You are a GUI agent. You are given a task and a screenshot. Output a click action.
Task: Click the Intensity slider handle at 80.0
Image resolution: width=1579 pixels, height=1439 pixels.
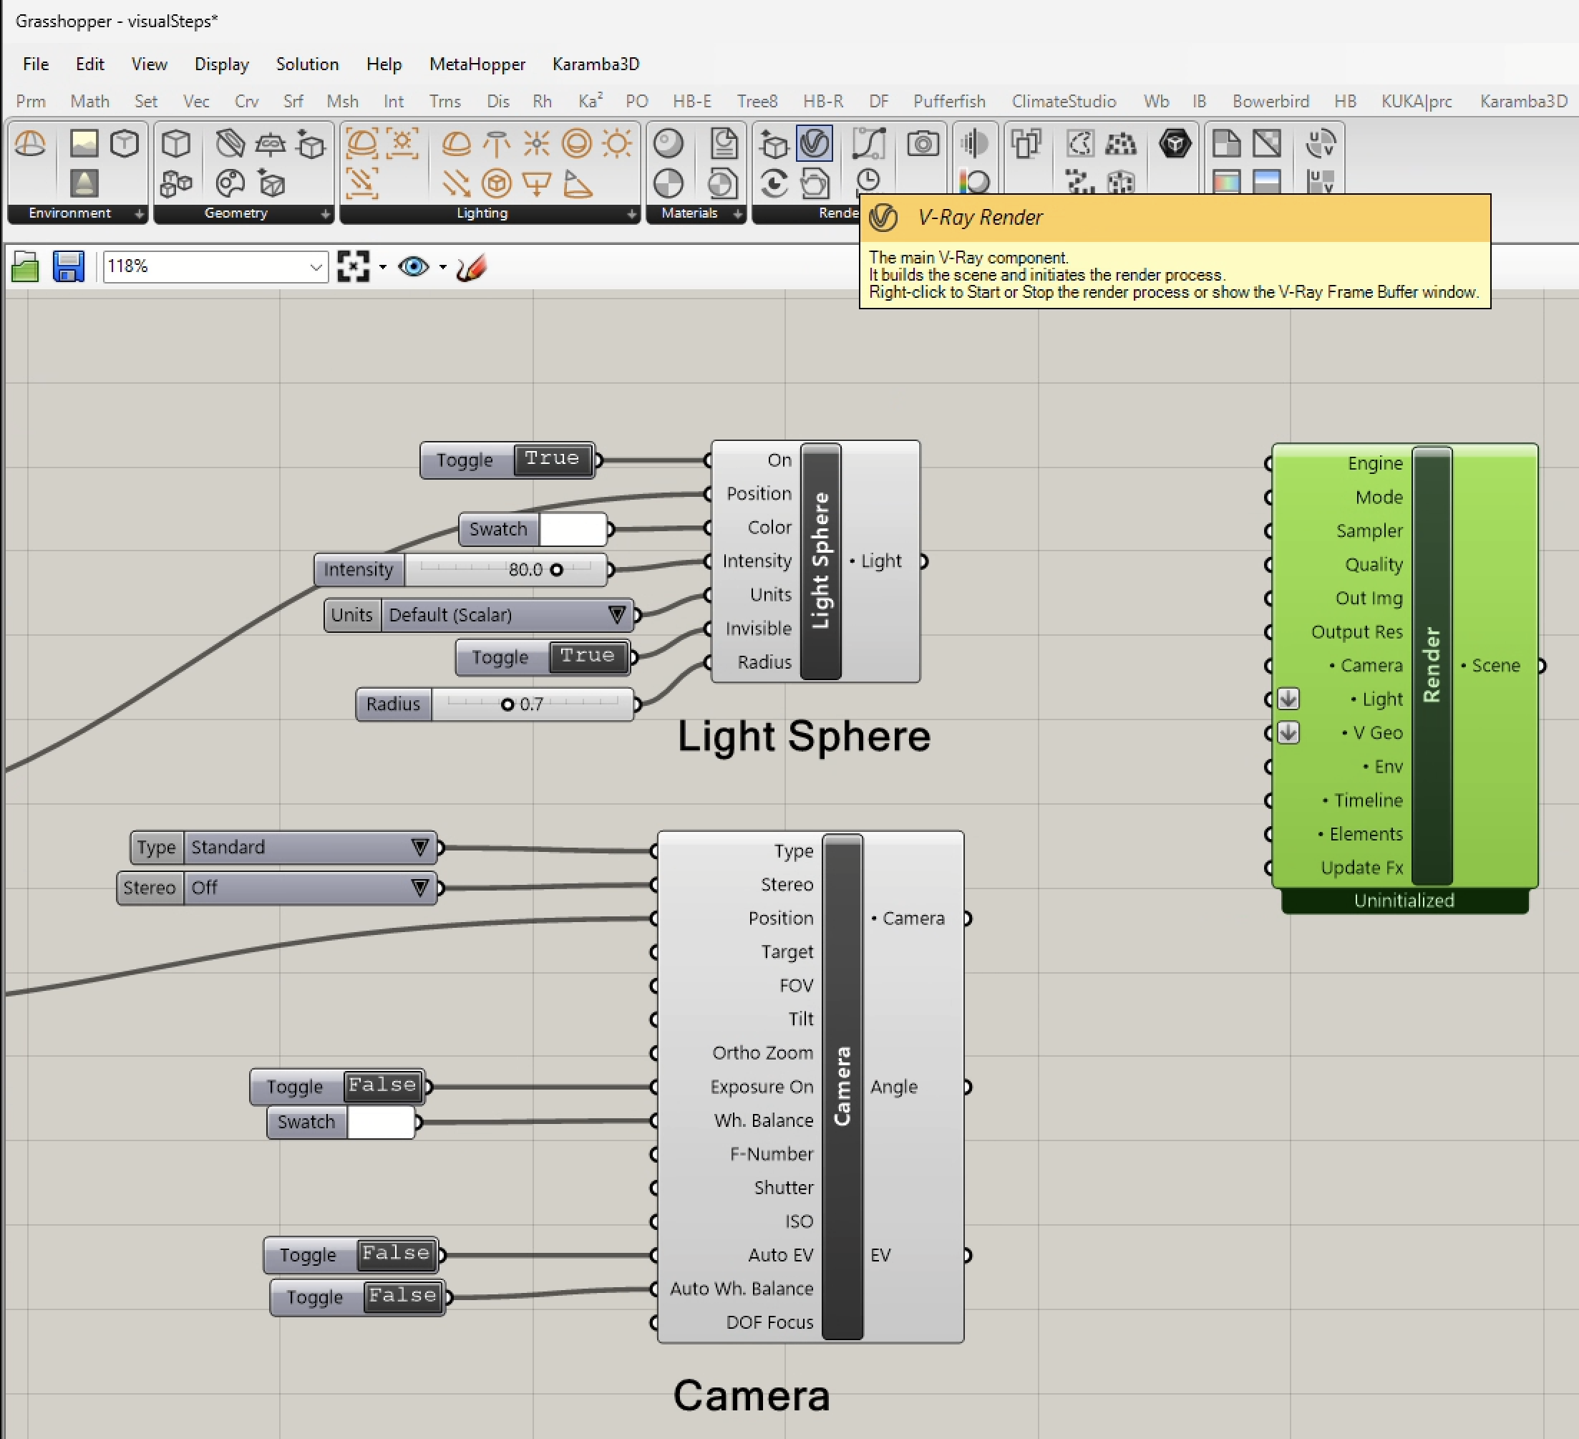[x=556, y=569]
